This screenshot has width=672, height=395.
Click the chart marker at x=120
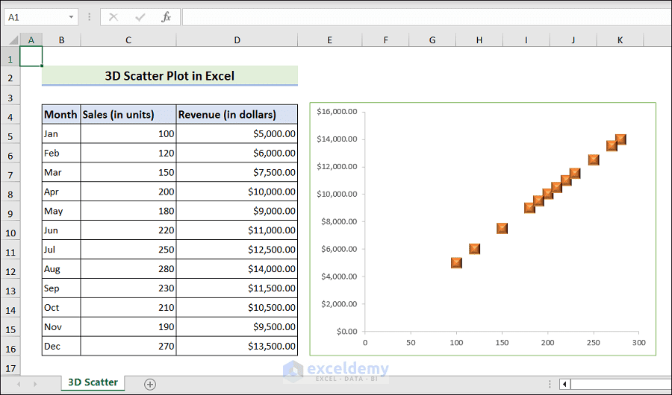tap(474, 249)
